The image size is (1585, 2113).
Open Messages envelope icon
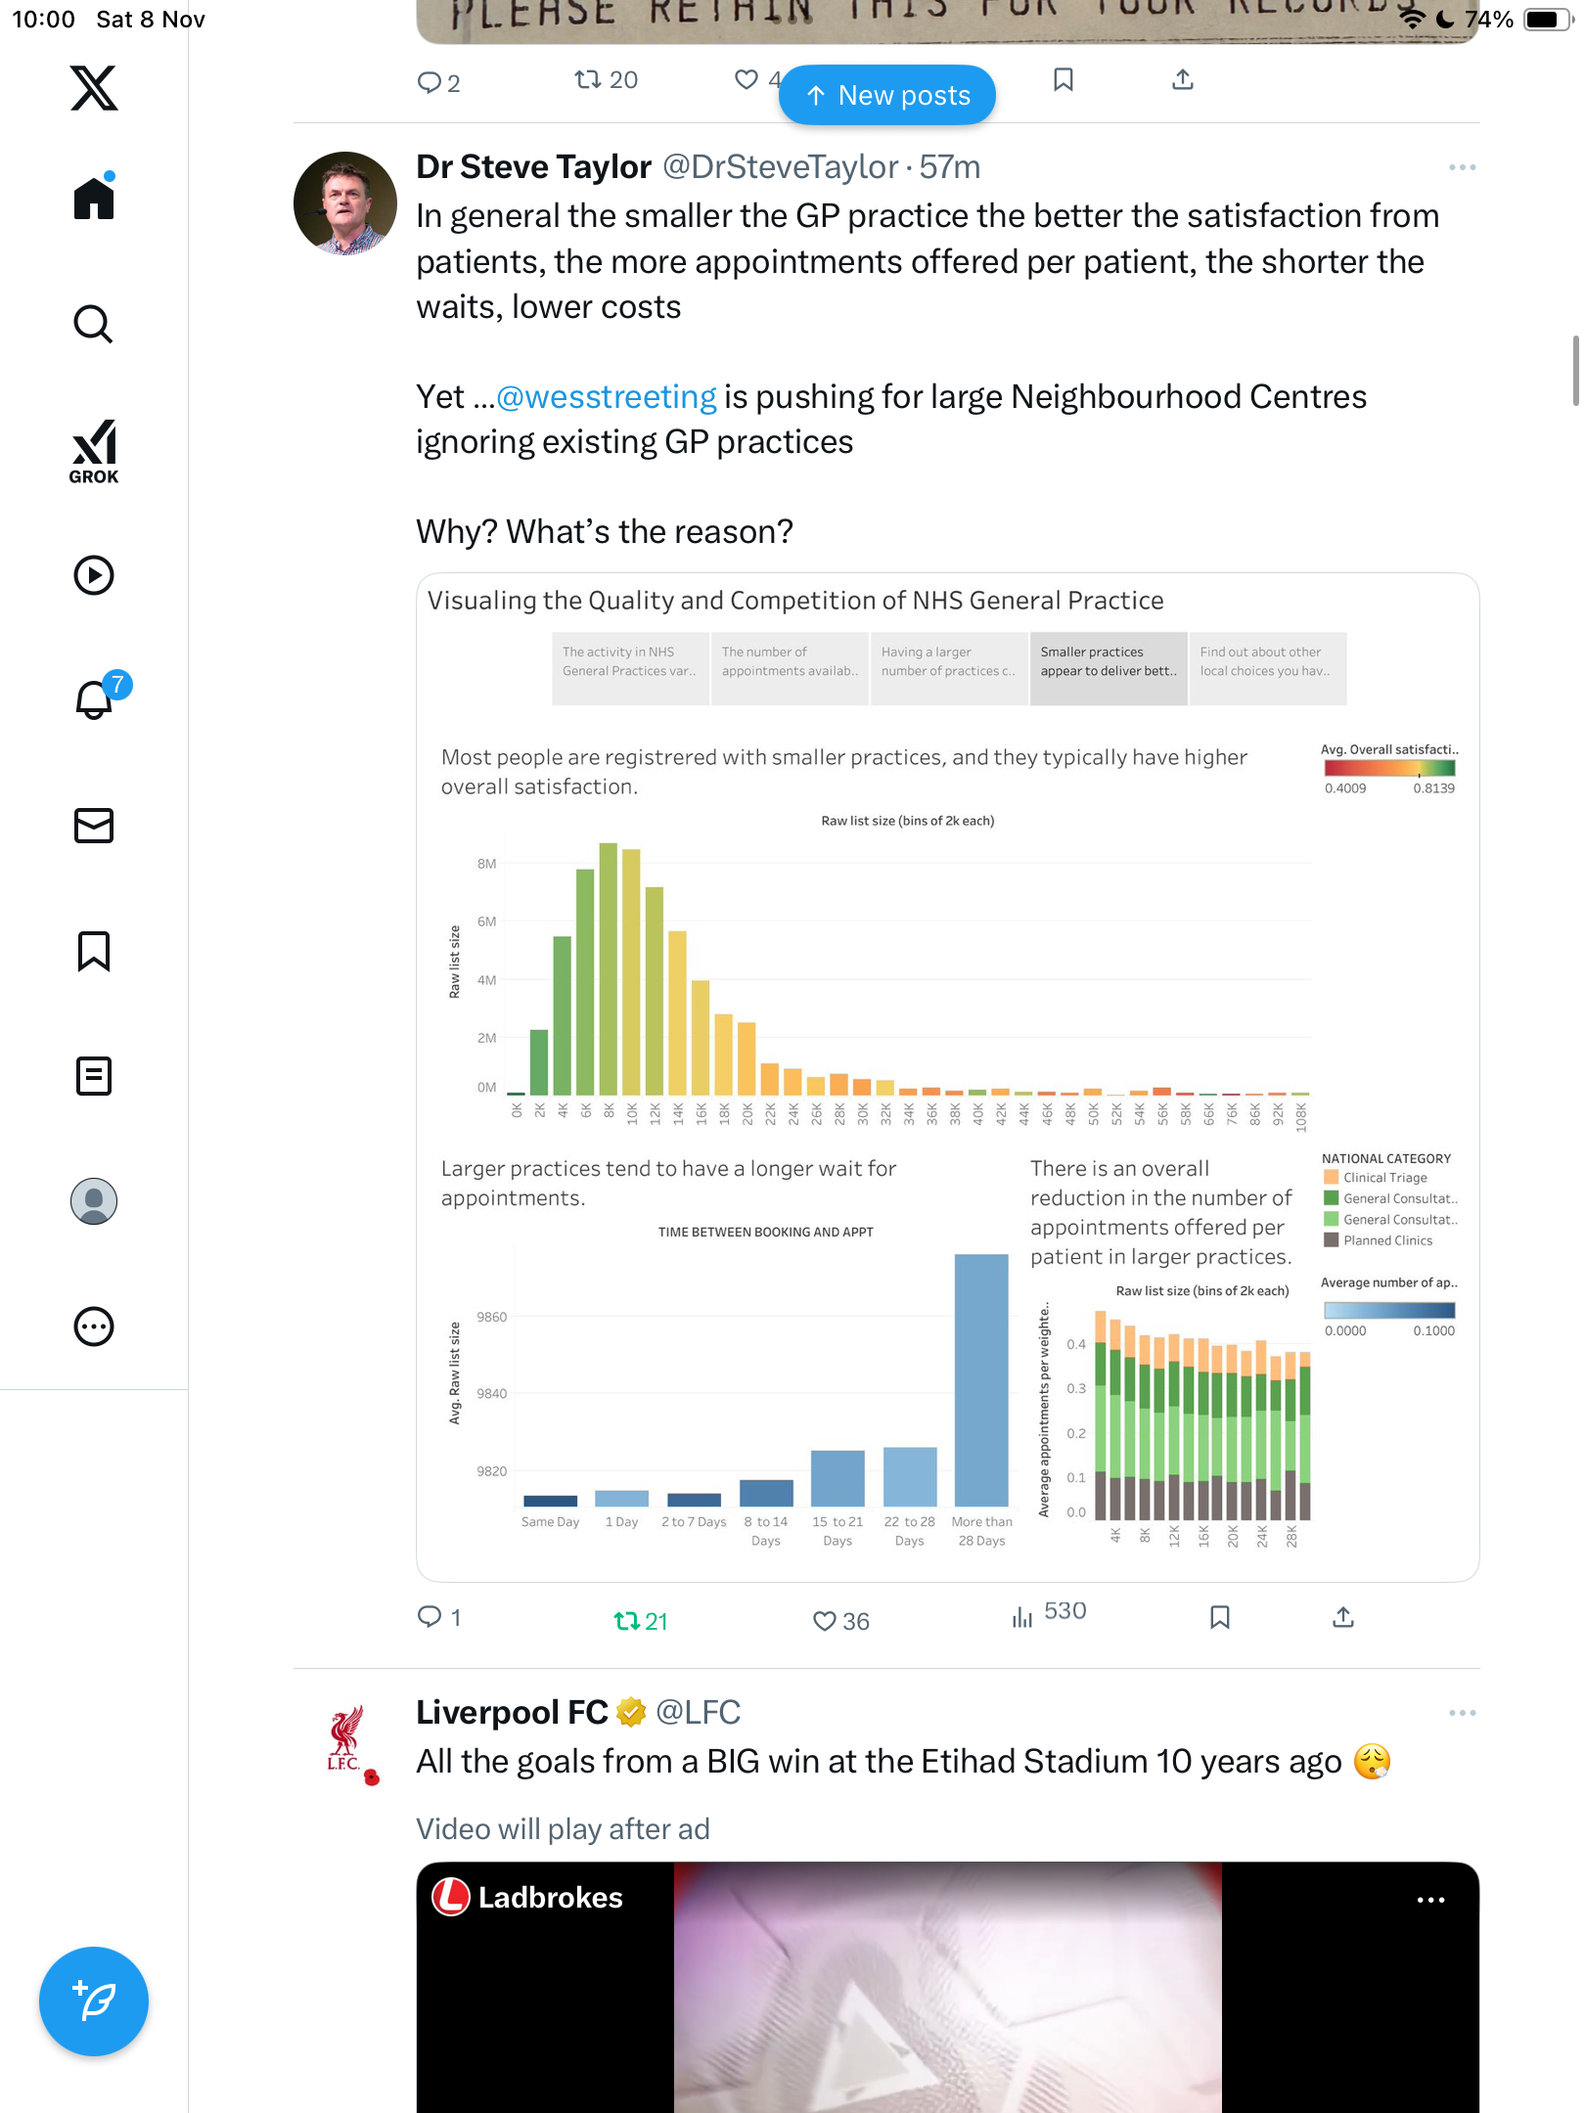point(94,826)
